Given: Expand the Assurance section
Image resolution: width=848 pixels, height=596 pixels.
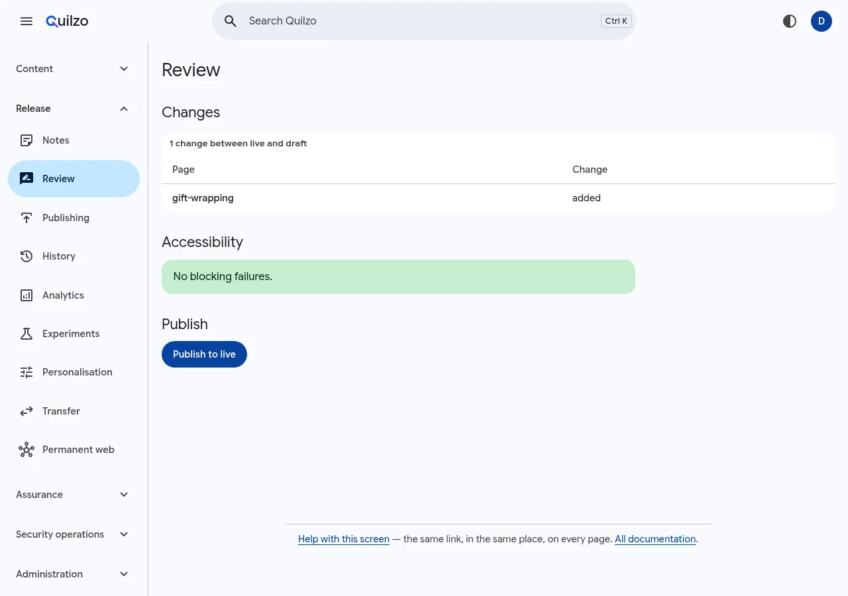Looking at the screenshot, I should click(74, 495).
